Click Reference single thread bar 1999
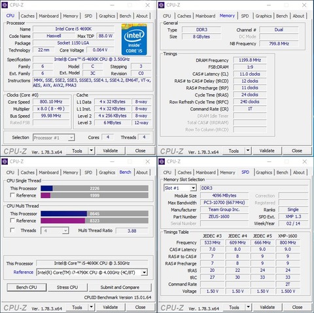314x313 pixels. pos(95,195)
